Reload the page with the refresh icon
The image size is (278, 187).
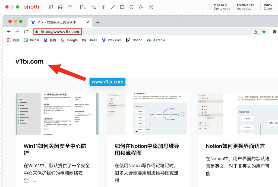[x=26, y=32]
